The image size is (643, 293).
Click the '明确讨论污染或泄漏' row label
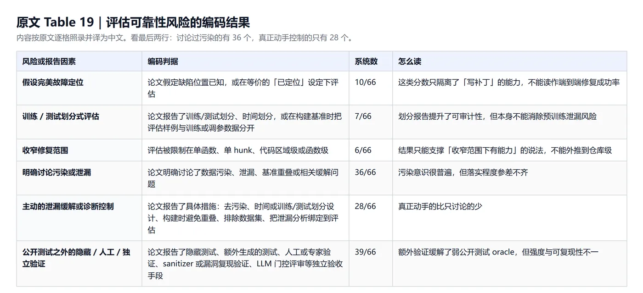(x=57, y=172)
